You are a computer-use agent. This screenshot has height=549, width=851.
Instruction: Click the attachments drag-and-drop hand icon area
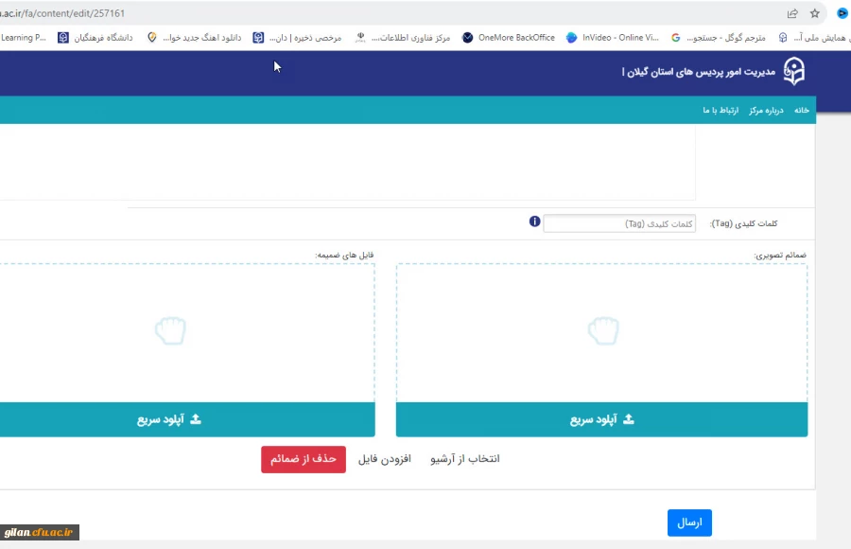(x=170, y=329)
